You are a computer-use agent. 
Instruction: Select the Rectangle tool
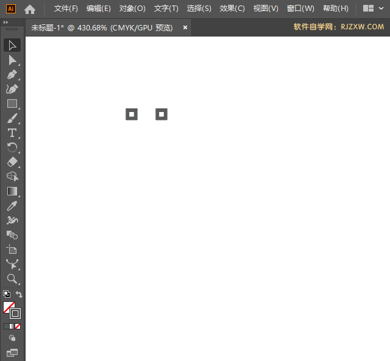click(12, 103)
